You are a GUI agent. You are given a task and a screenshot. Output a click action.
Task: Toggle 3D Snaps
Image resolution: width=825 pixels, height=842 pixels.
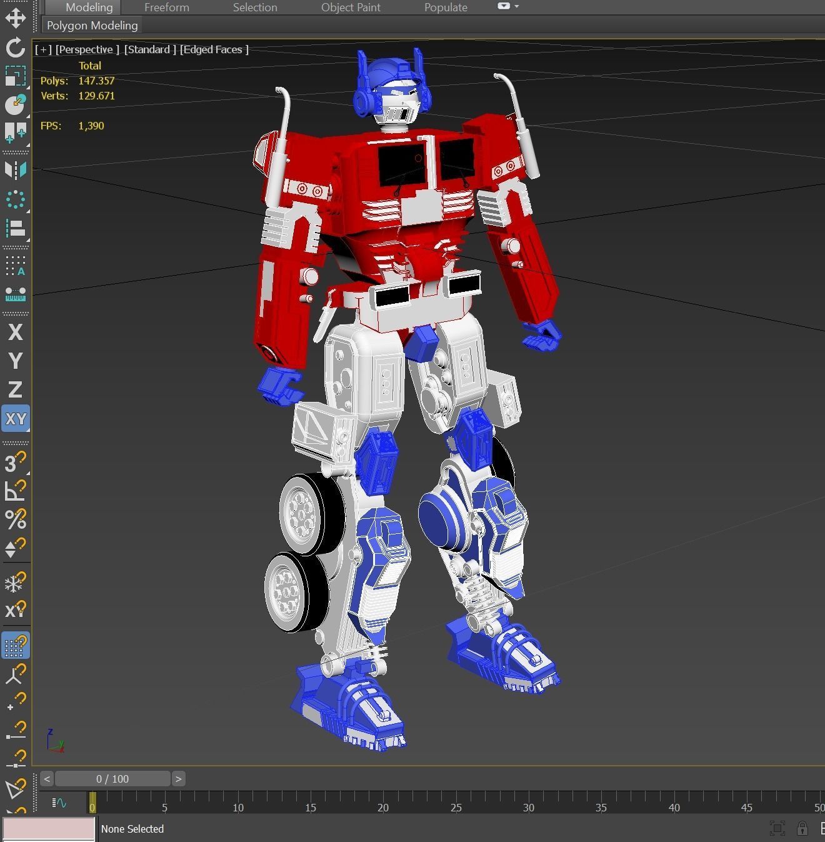(x=15, y=463)
